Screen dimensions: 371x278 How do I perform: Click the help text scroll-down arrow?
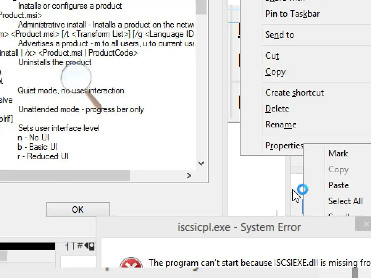point(201,163)
